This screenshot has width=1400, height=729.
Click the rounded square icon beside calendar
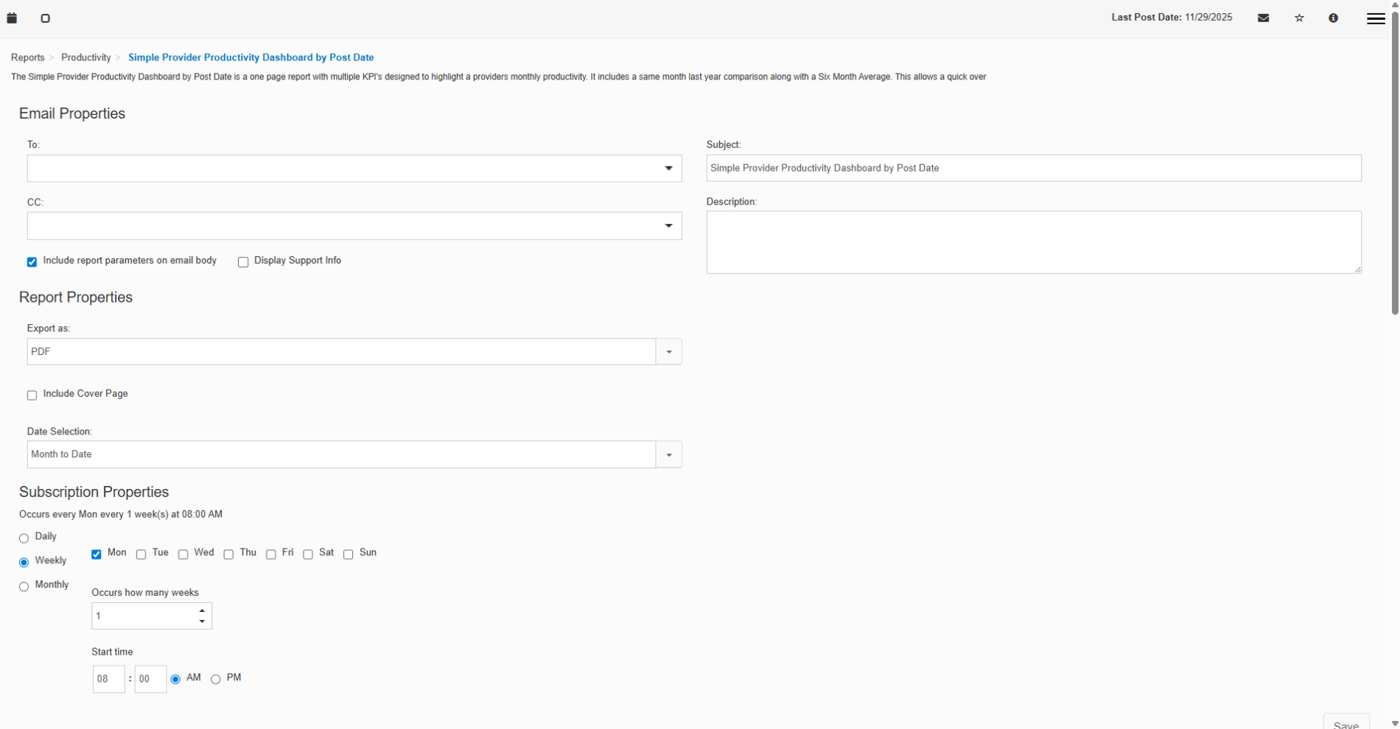(45, 18)
